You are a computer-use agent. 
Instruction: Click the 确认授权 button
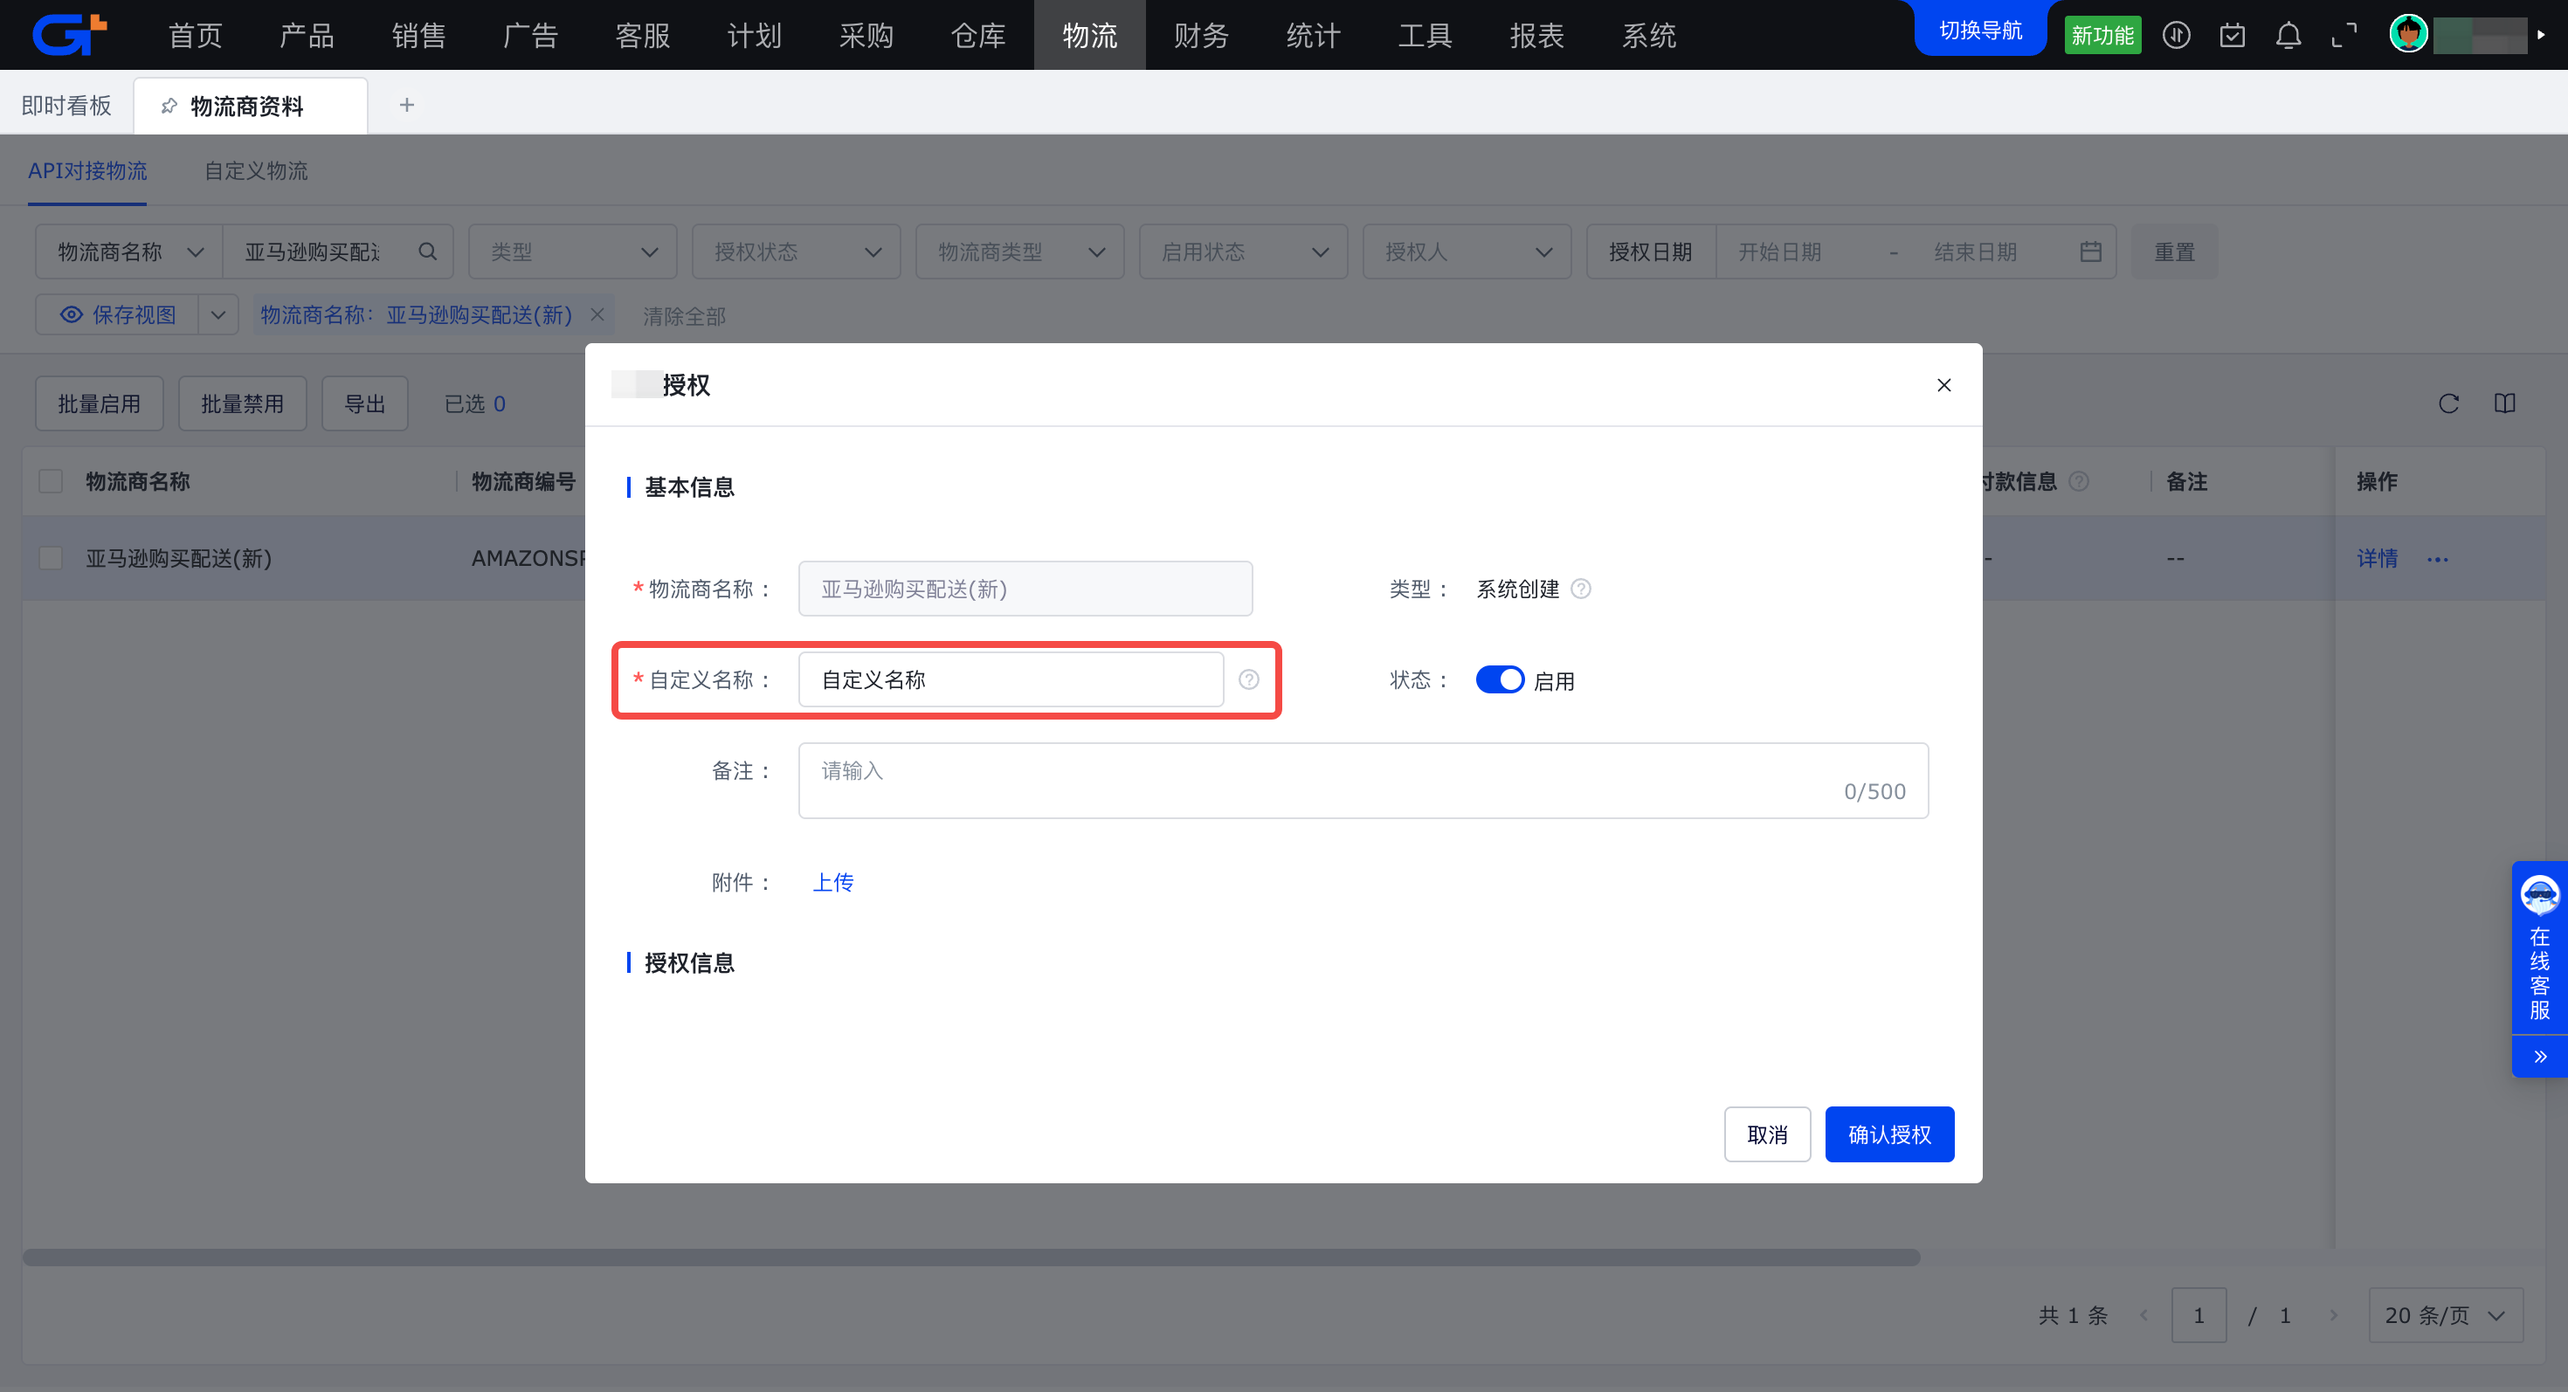coord(1888,1134)
